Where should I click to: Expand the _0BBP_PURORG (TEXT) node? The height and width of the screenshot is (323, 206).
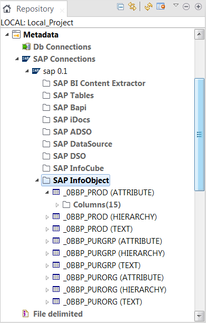[x=47, y=302]
